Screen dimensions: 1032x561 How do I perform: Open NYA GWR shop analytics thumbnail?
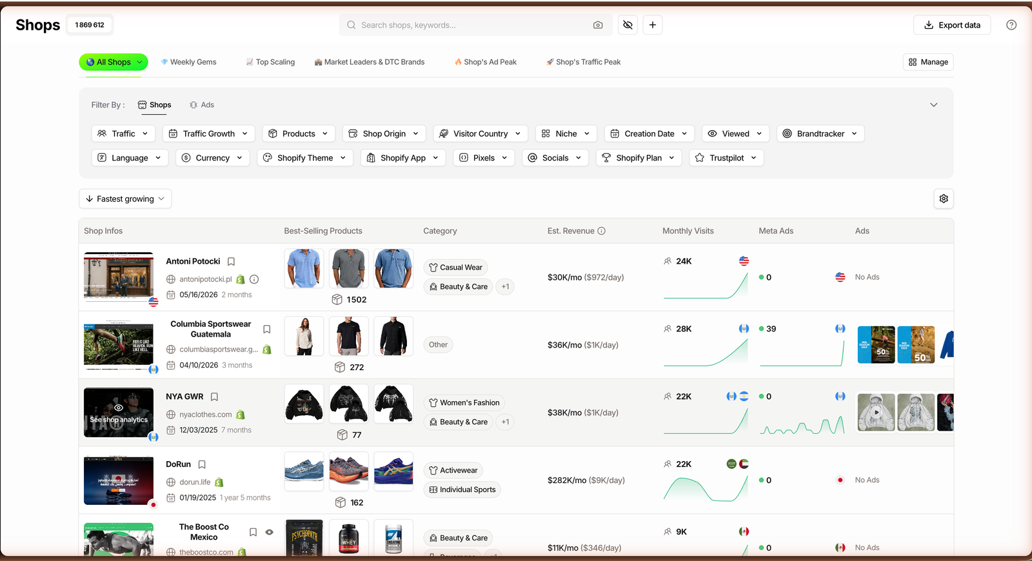click(x=119, y=413)
